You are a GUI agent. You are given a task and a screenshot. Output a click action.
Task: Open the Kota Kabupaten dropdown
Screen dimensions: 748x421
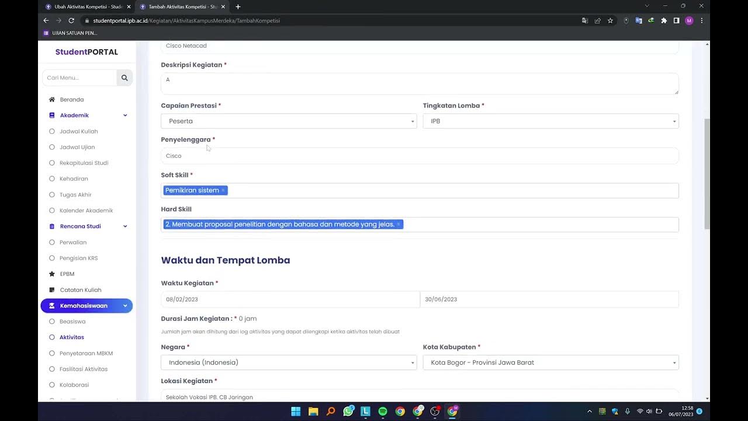(x=550, y=363)
